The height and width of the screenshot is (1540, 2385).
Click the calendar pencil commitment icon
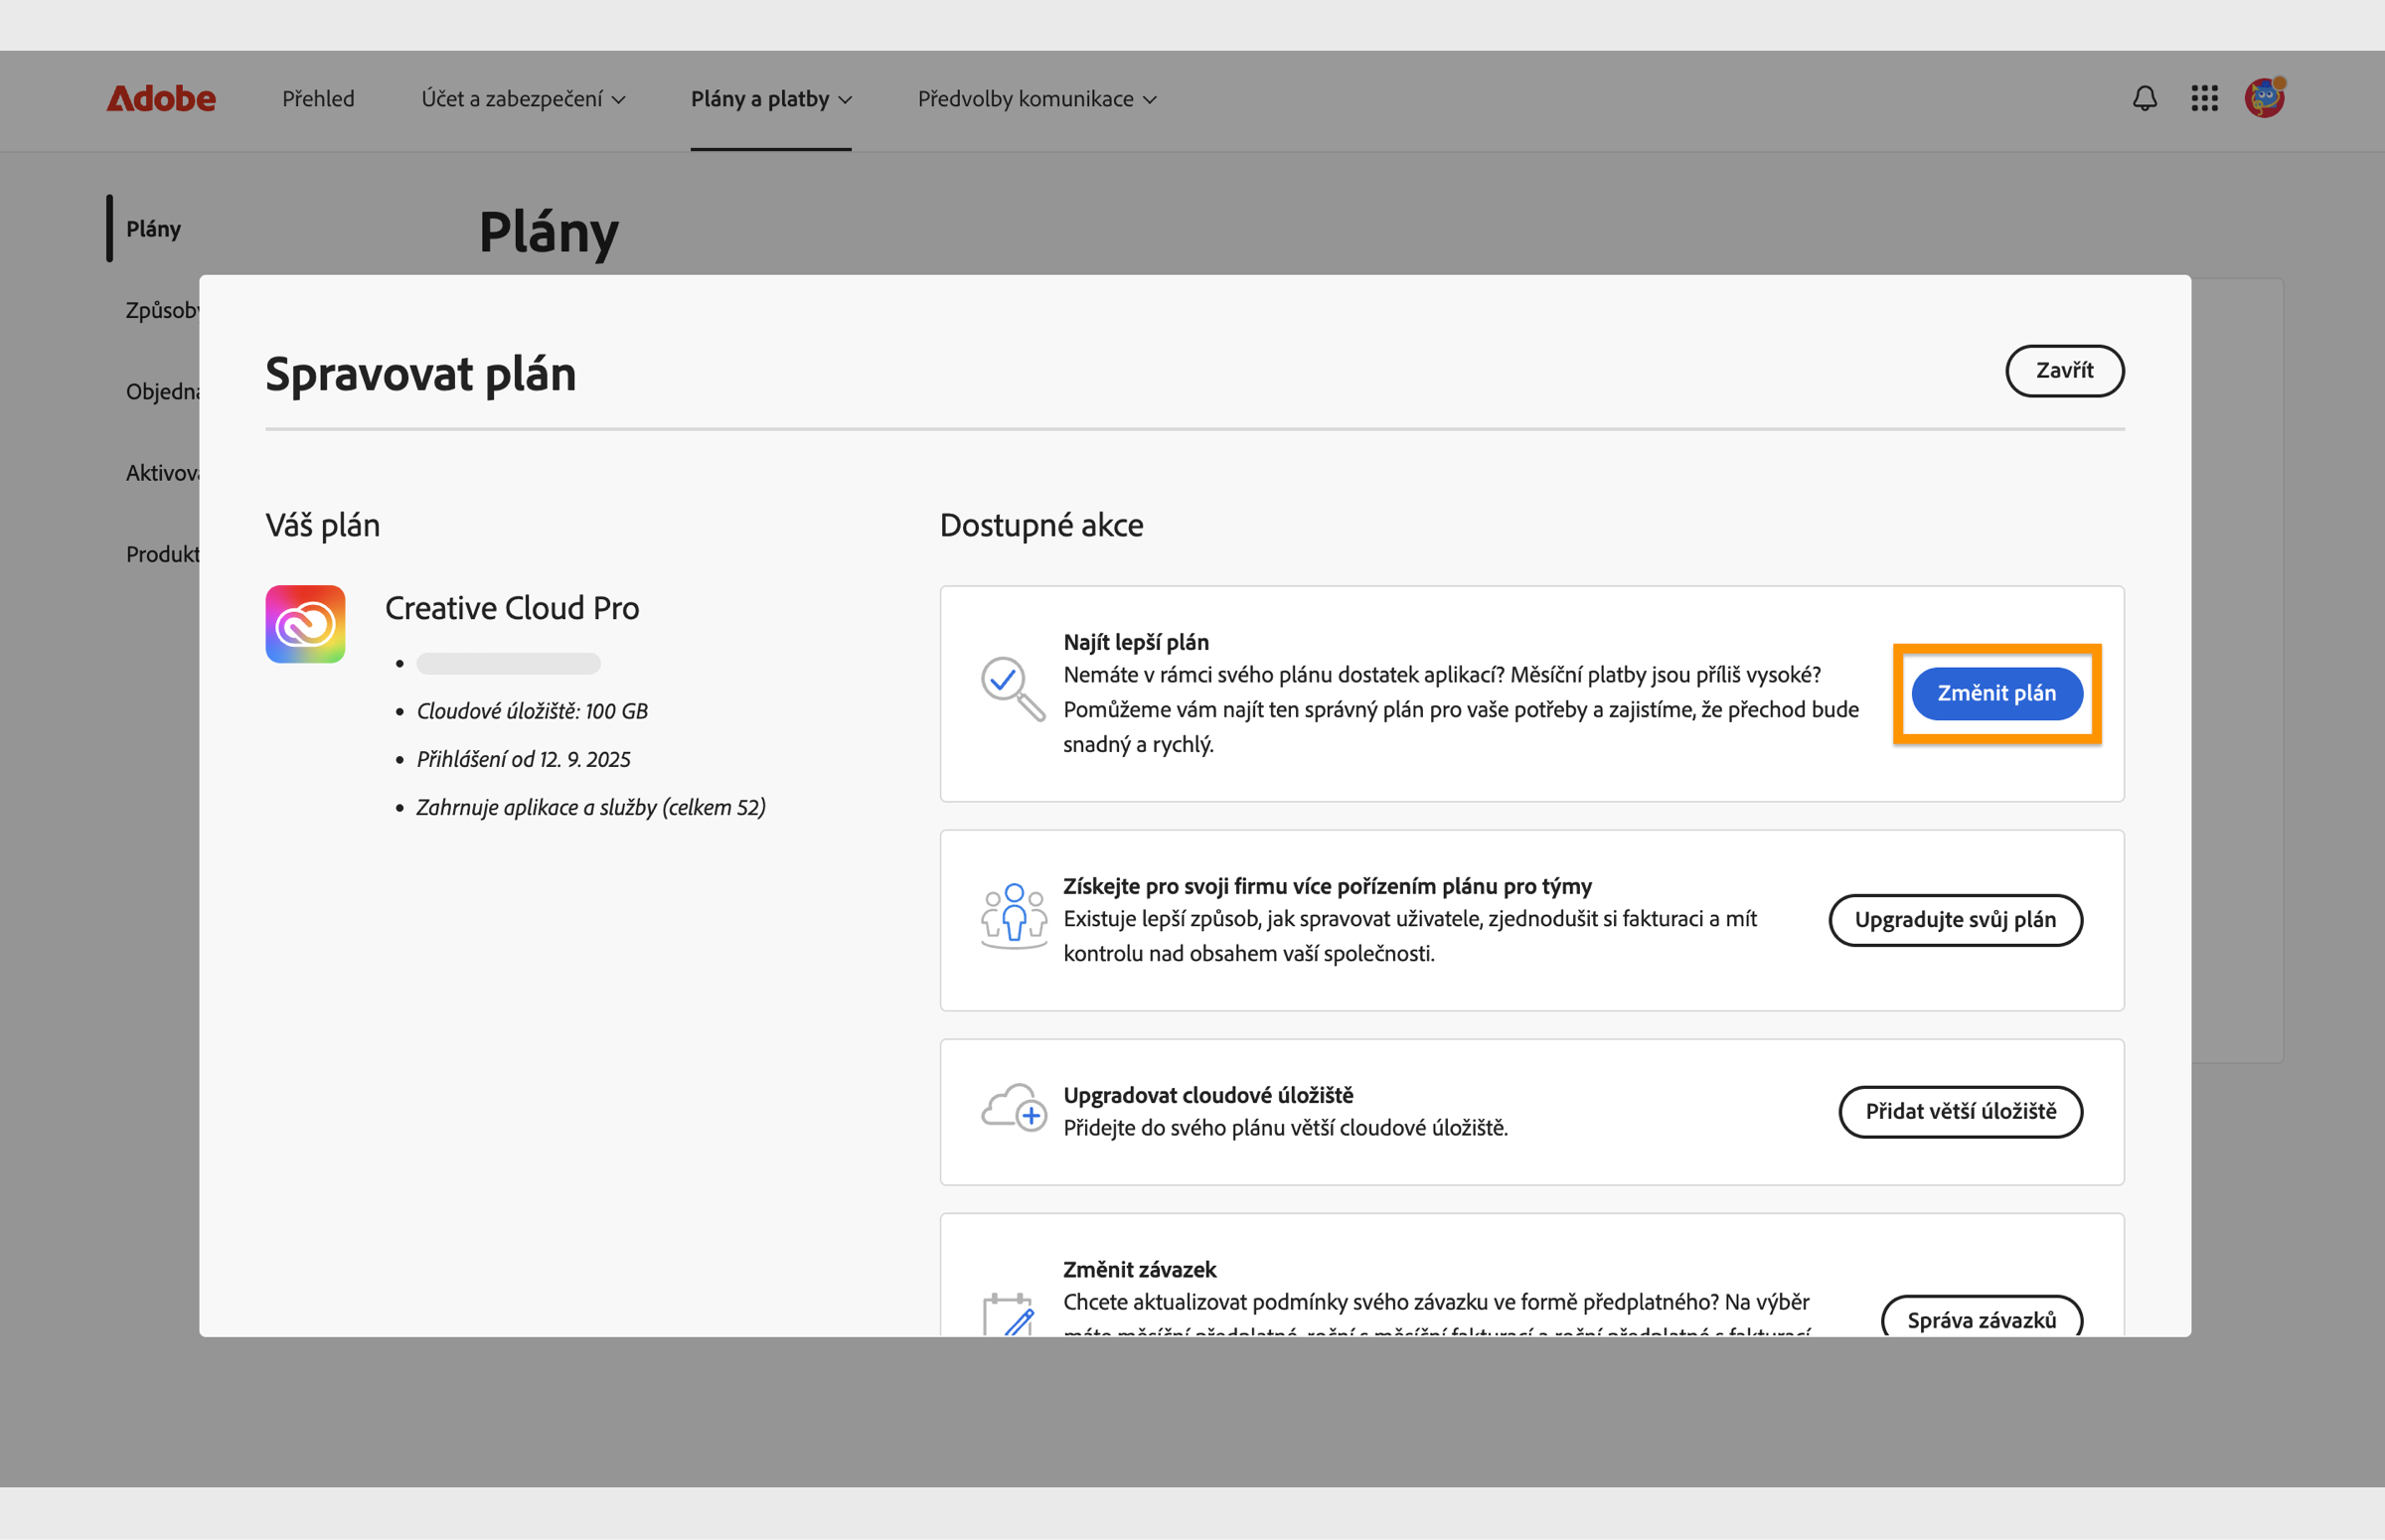(x=1007, y=1315)
